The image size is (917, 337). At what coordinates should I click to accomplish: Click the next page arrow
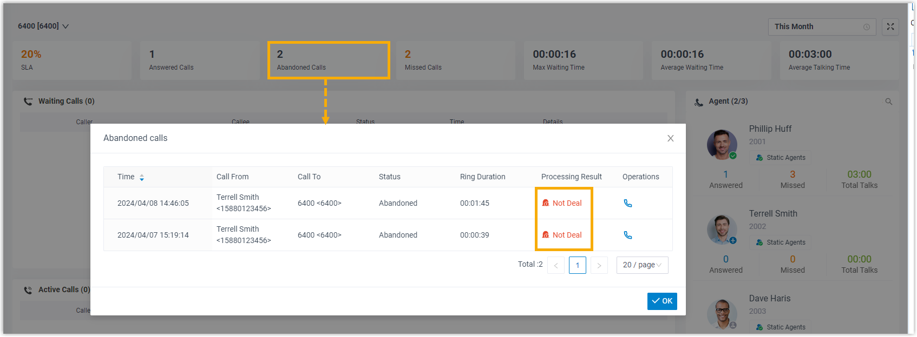(599, 265)
